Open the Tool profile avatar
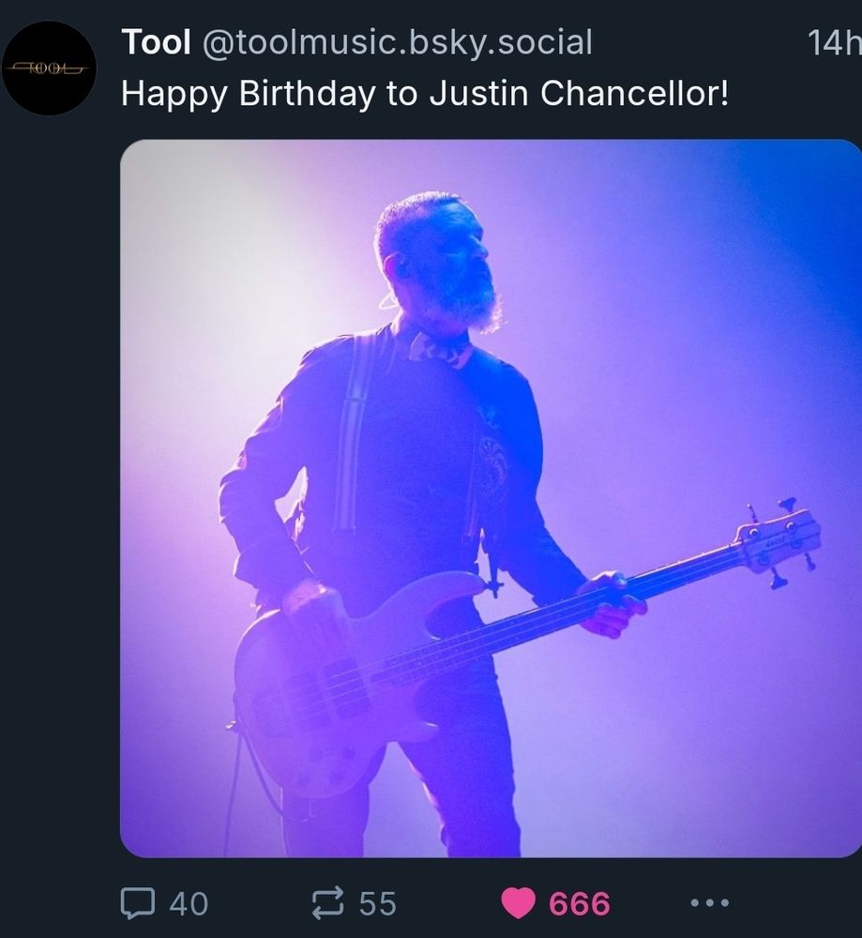This screenshot has height=938, width=862. (49, 68)
